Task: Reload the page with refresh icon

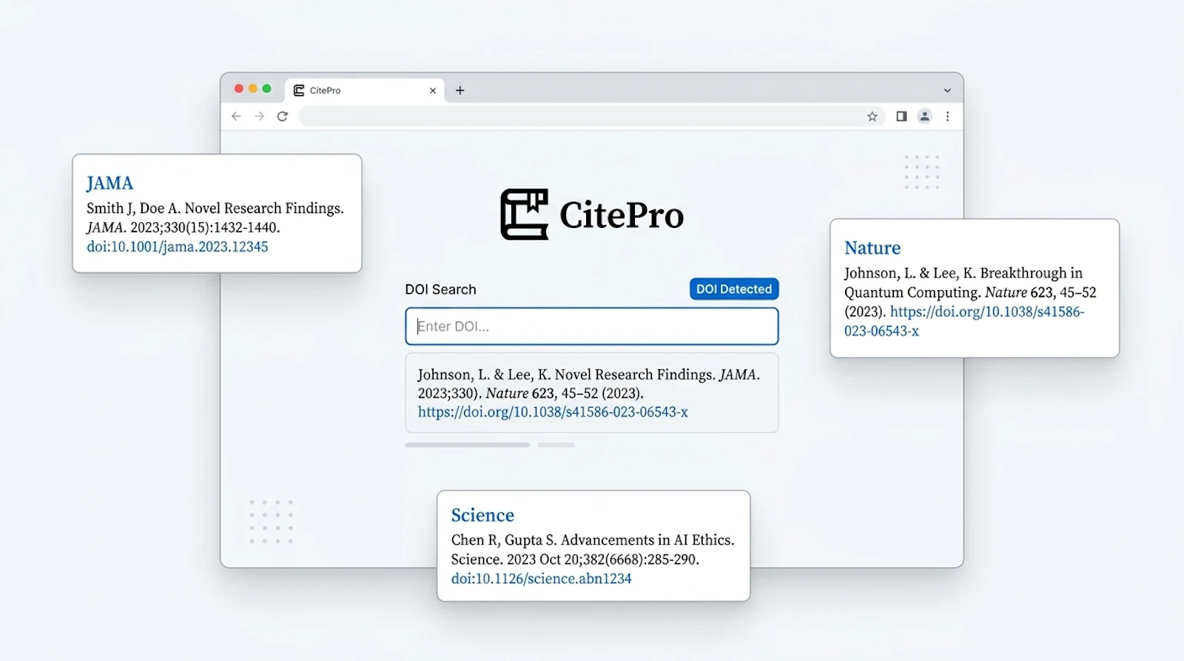Action: (283, 116)
